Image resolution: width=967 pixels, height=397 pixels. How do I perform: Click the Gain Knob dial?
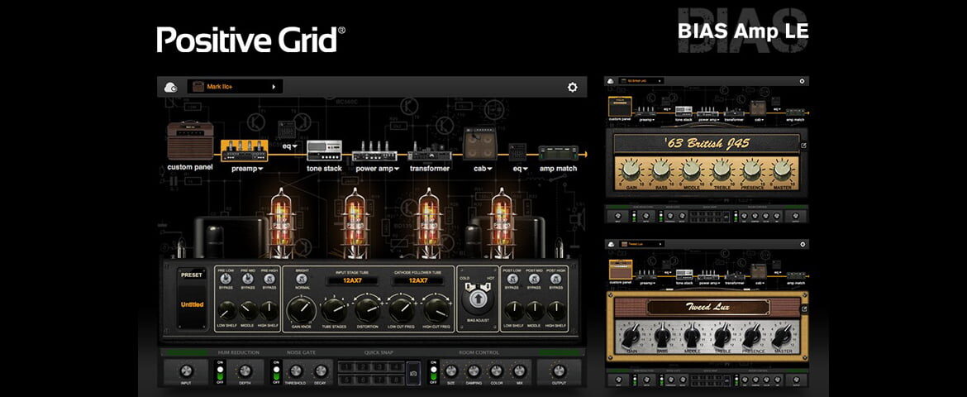pyautogui.click(x=302, y=309)
